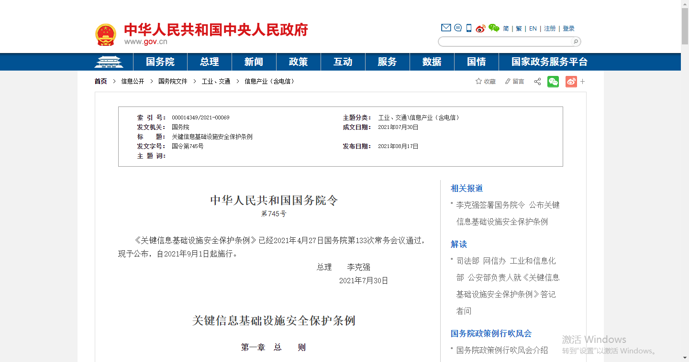Switch to traditional Chinese with 繁
Viewport: 689px width, 362px height.
[x=519, y=29]
